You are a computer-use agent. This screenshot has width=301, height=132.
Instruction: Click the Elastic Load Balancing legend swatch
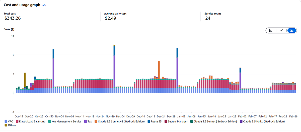(x=17, y=121)
